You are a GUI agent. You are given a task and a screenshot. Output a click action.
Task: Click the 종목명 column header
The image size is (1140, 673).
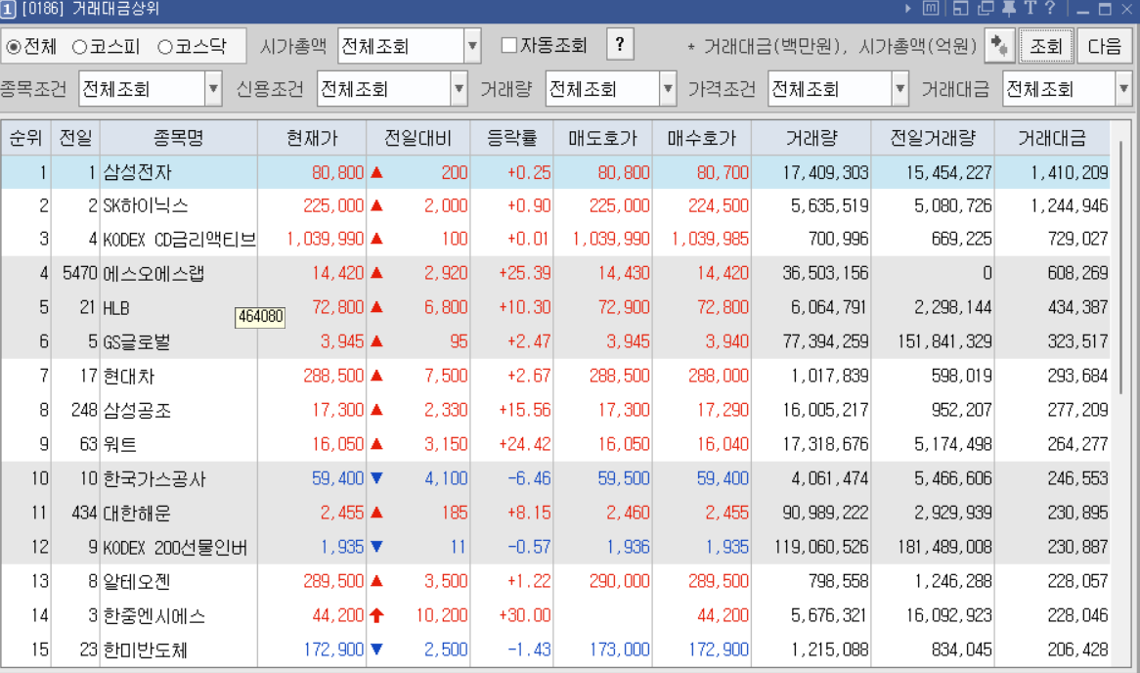[178, 138]
